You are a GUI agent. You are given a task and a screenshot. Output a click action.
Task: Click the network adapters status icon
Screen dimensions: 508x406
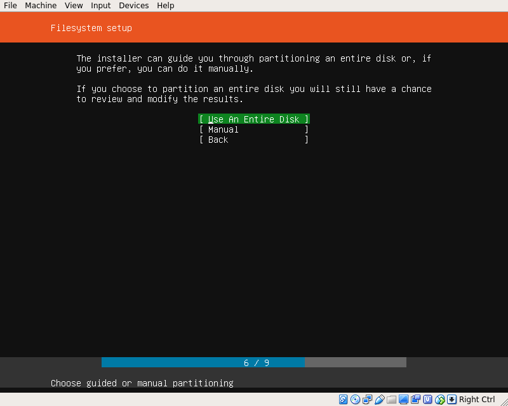tap(368, 400)
